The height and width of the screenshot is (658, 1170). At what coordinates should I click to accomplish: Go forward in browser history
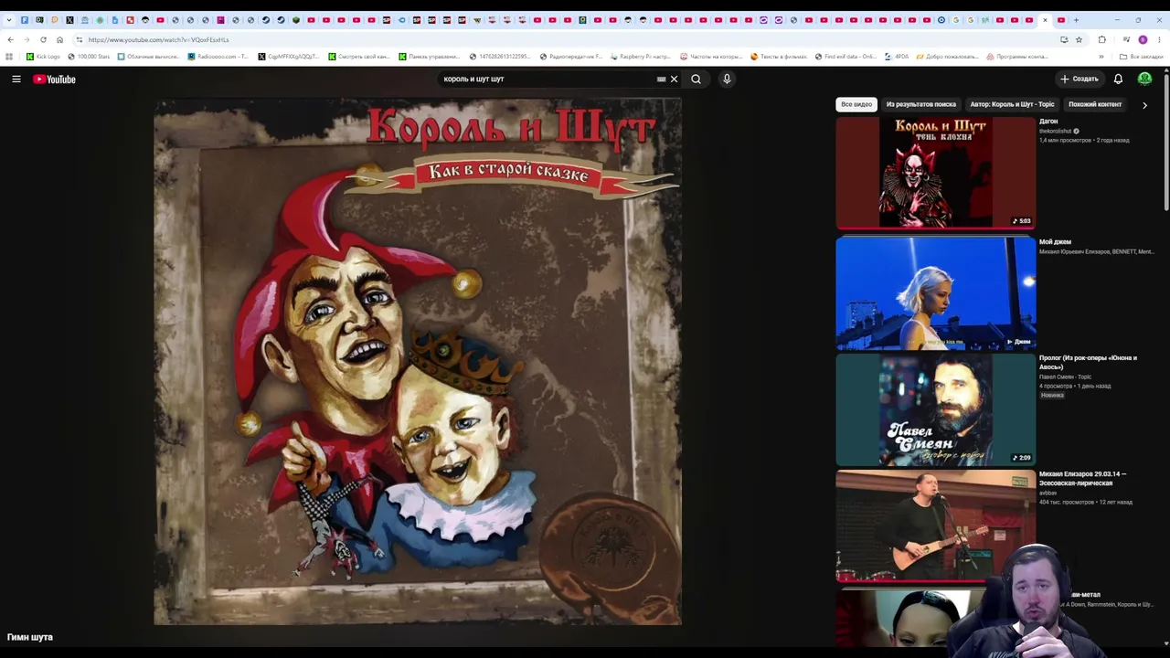tap(27, 40)
